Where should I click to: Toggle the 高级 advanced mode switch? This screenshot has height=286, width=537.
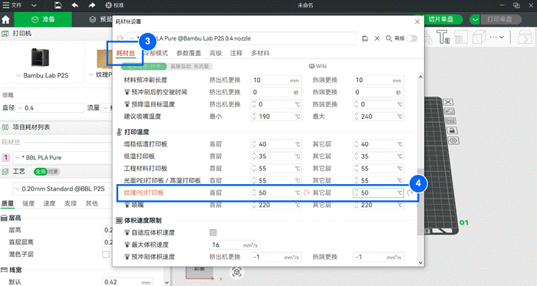pyautogui.click(x=412, y=38)
